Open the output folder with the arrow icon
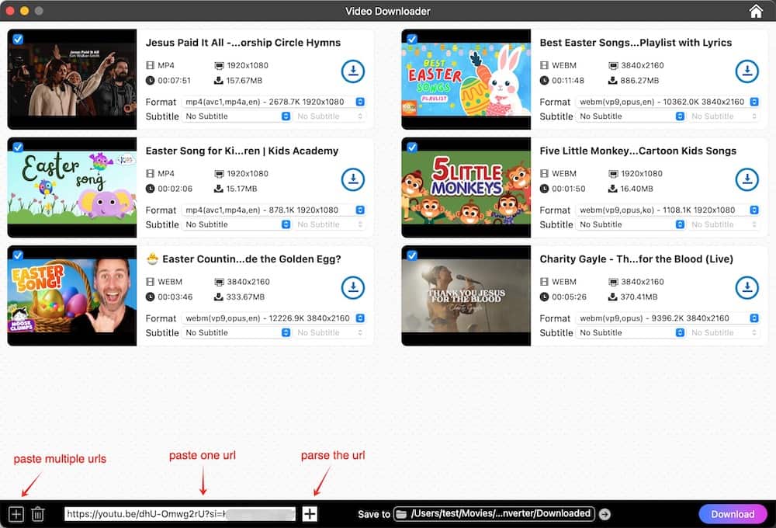 click(605, 514)
